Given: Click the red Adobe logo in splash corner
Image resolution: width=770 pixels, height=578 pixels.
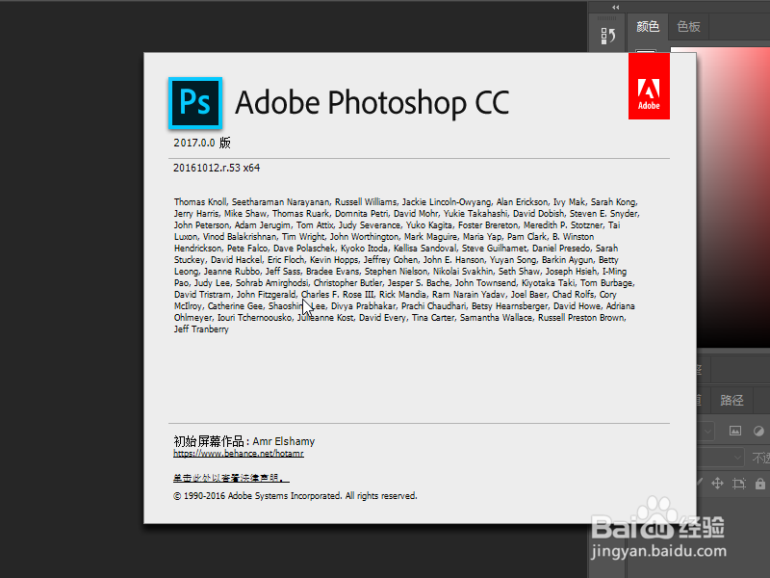Looking at the screenshot, I should click(649, 87).
